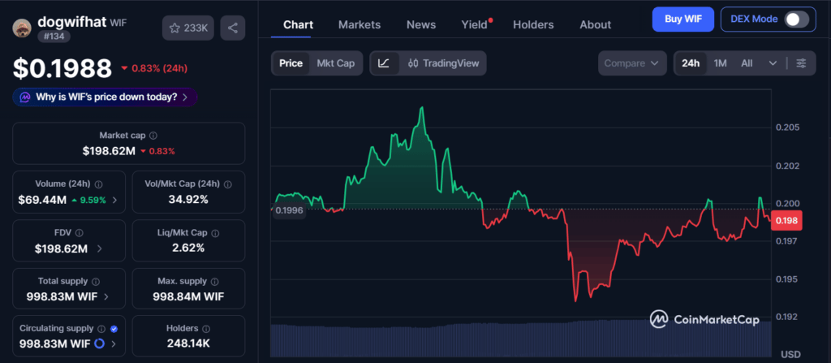Toggle the DEX Mode switch

pyautogui.click(x=795, y=19)
